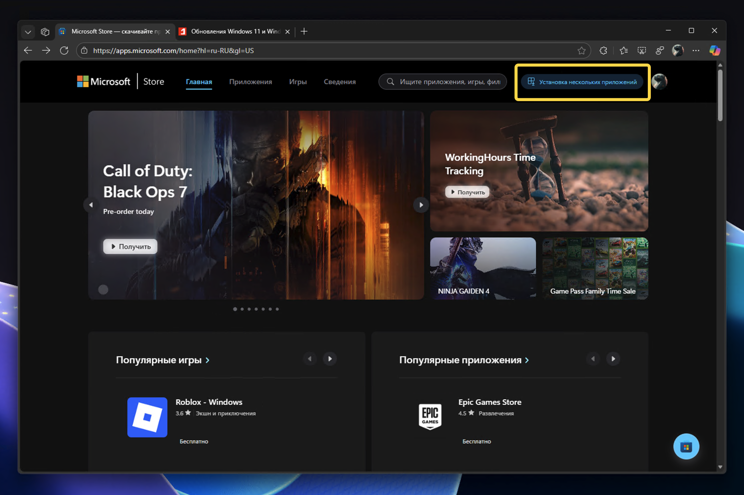
Task: Open the Популярные приложения section link
Action: point(464,360)
